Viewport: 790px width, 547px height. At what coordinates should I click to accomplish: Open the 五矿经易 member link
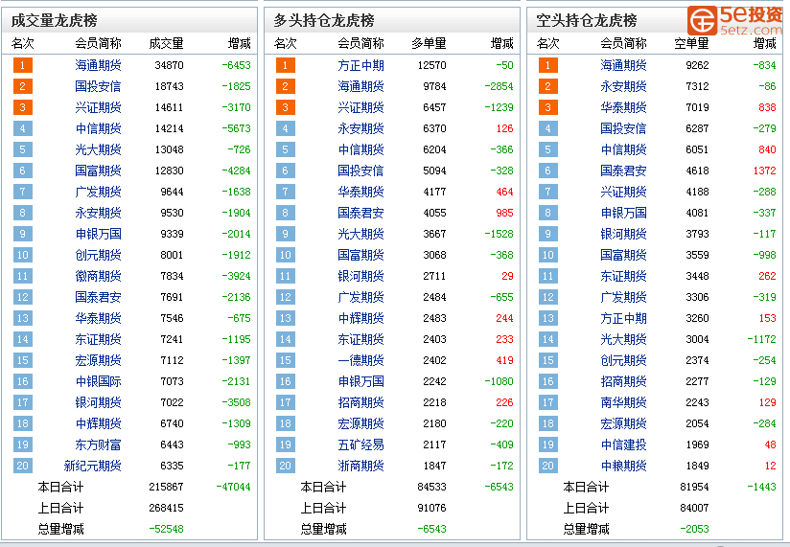point(360,444)
